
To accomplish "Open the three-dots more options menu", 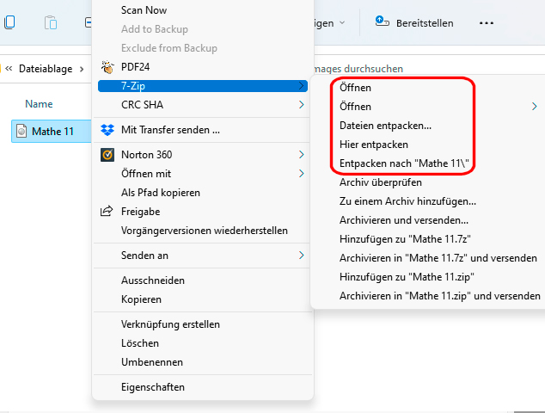I will tap(487, 23).
